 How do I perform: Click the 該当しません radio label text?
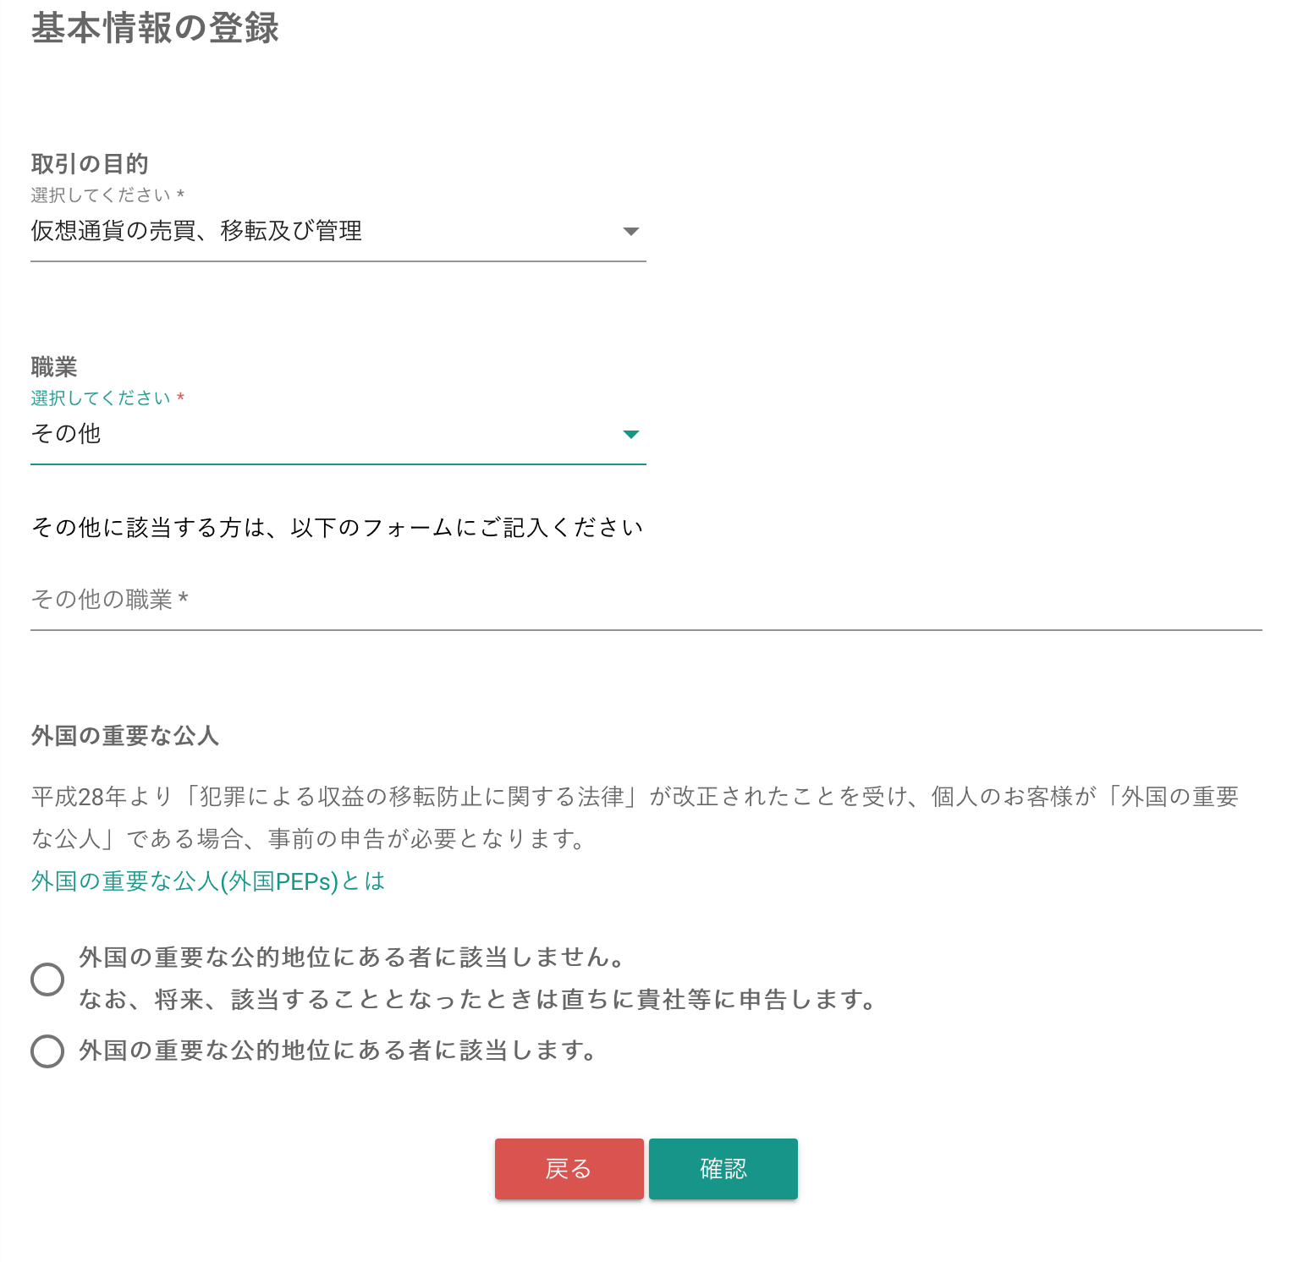[479, 979]
